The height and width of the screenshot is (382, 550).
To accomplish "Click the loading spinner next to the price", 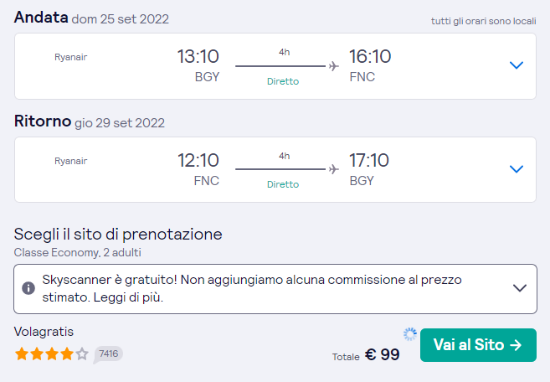I will 409,334.
